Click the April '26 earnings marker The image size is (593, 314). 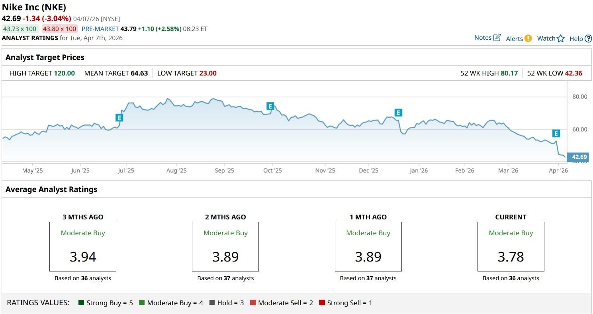[x=556, y=134]
